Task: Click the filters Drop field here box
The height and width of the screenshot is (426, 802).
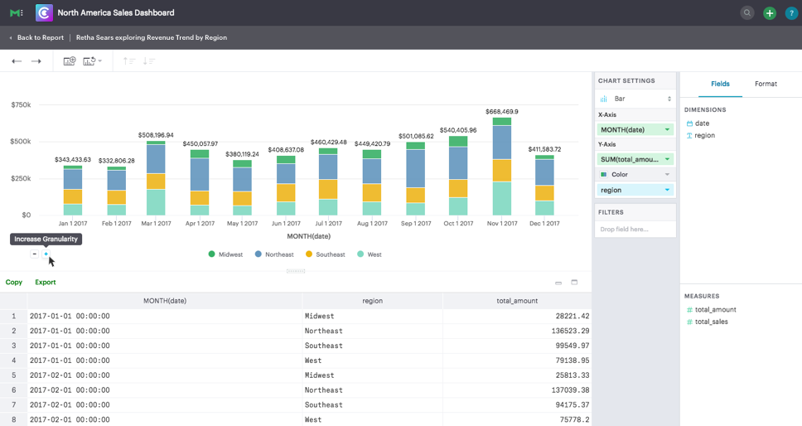Action: 635,229
